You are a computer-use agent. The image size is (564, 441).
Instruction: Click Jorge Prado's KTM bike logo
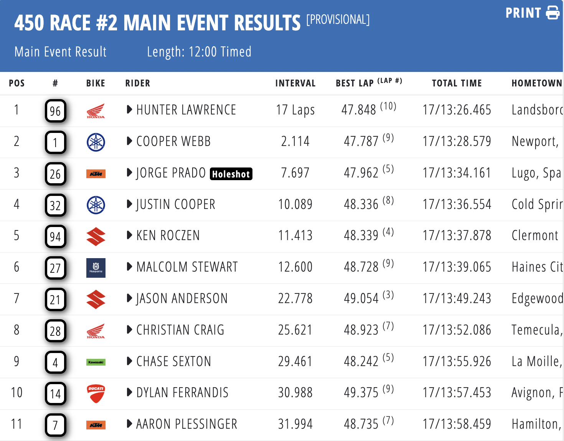click(x=96, y=174)
